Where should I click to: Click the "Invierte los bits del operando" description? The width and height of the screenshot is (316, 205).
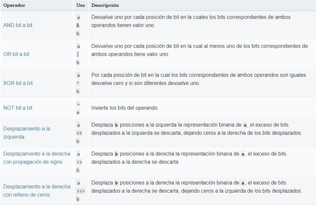(x=125, y=108)
